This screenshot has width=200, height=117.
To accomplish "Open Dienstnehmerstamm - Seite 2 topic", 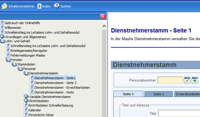I will tap(55, 83).
